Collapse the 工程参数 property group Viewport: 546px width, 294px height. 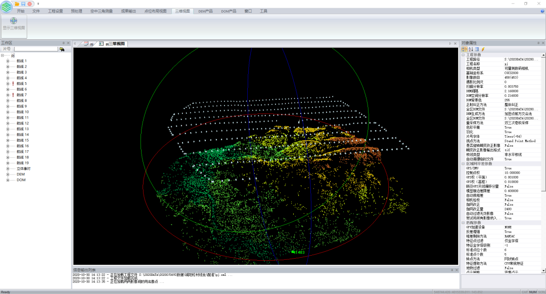pos(463,55)
